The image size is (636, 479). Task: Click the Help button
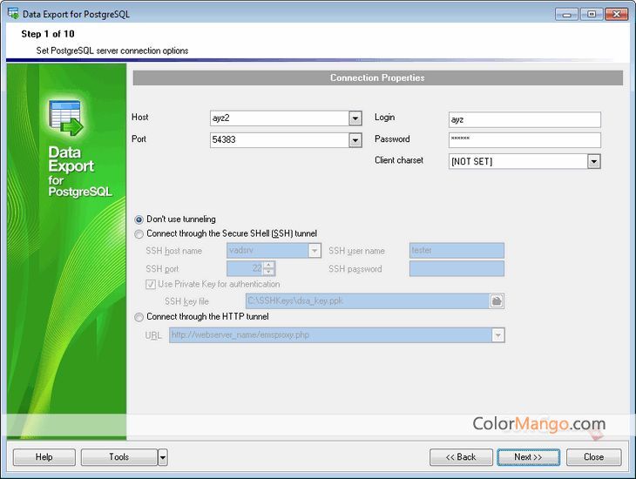[44, 457]
